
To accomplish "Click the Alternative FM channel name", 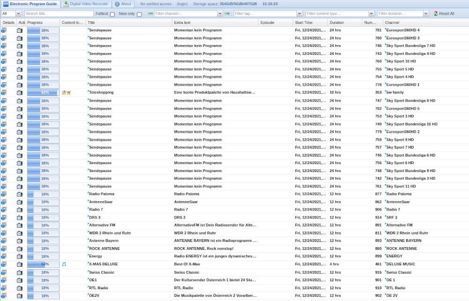I will [399, 225].
